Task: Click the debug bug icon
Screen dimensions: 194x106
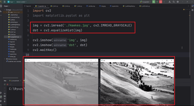Action: pyautogui.click(x=157, y=2)
